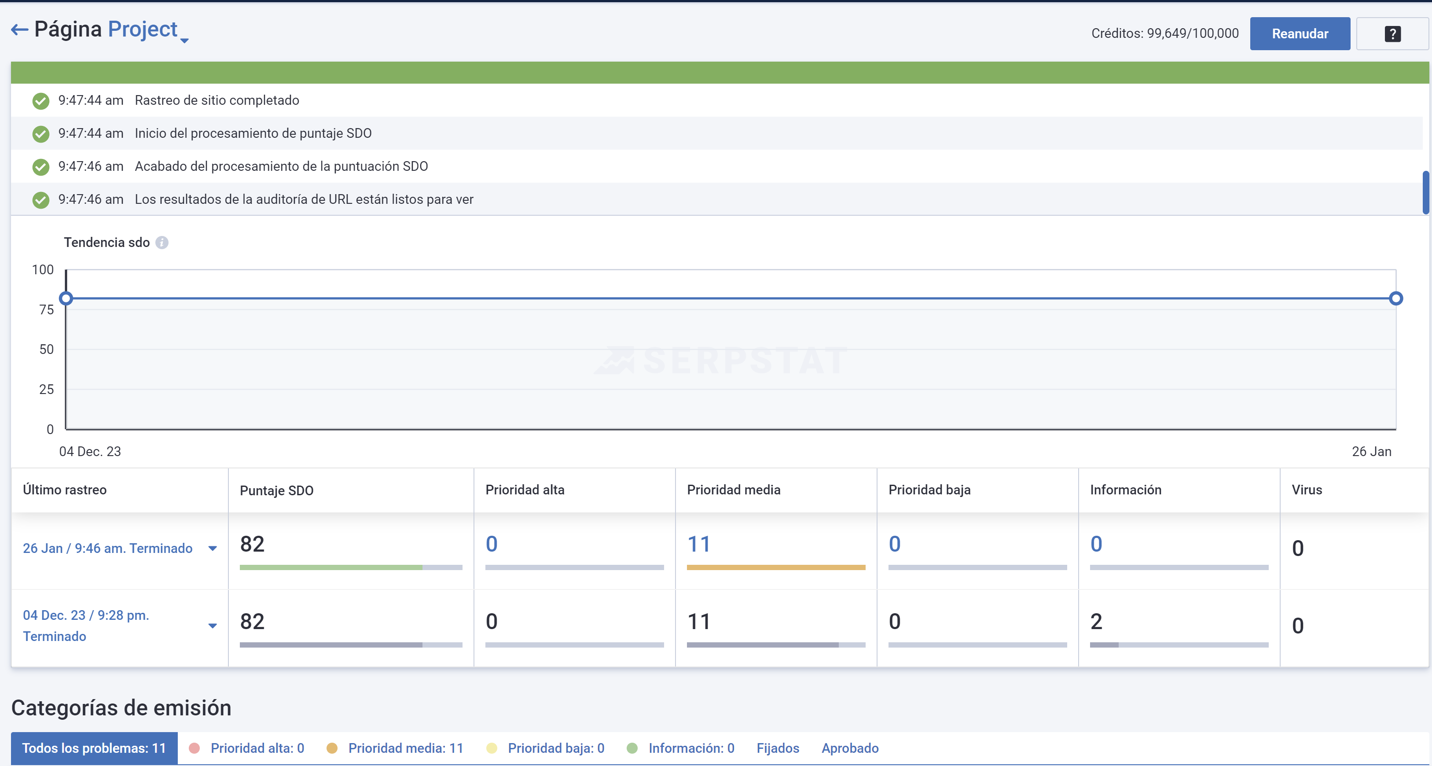
Task: Click the yellow dot of Prioridad baja filter
Action: 492,748
